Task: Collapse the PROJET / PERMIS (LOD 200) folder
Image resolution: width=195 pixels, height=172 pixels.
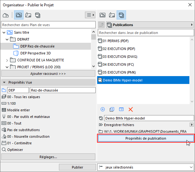Action: (x=7, y=67)
